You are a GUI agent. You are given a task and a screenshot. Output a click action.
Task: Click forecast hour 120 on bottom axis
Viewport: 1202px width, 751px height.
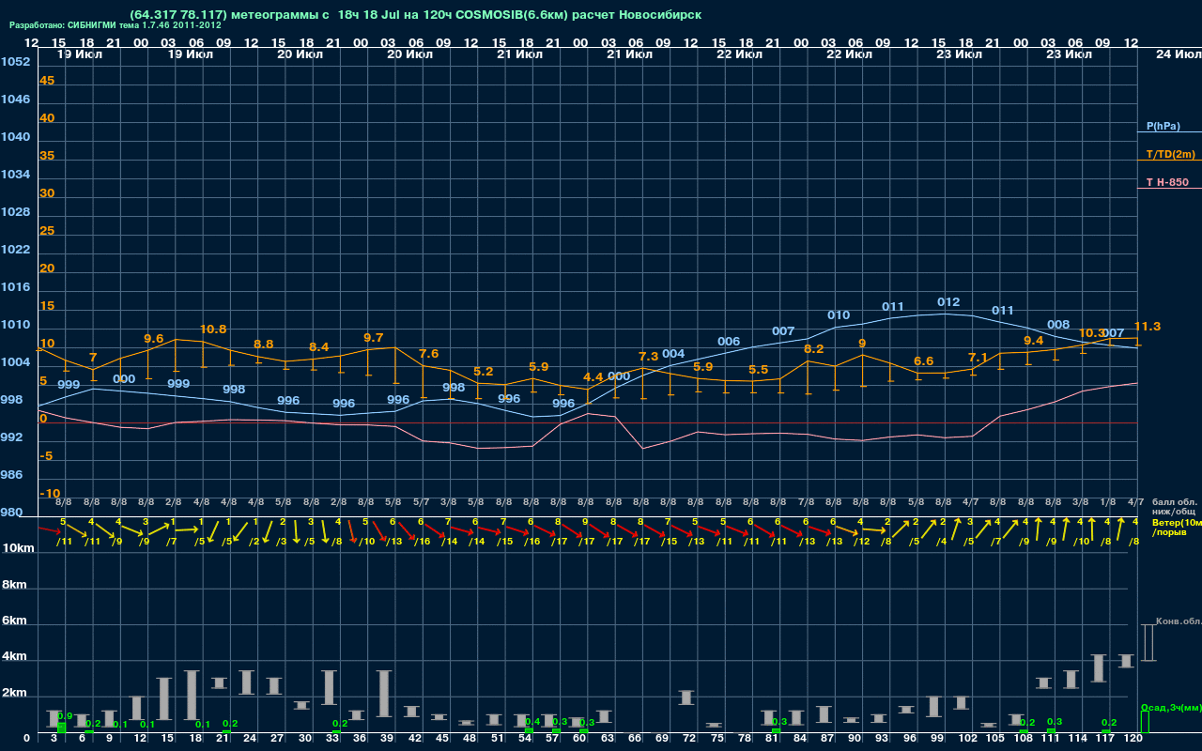click(x=1133, y=739)
